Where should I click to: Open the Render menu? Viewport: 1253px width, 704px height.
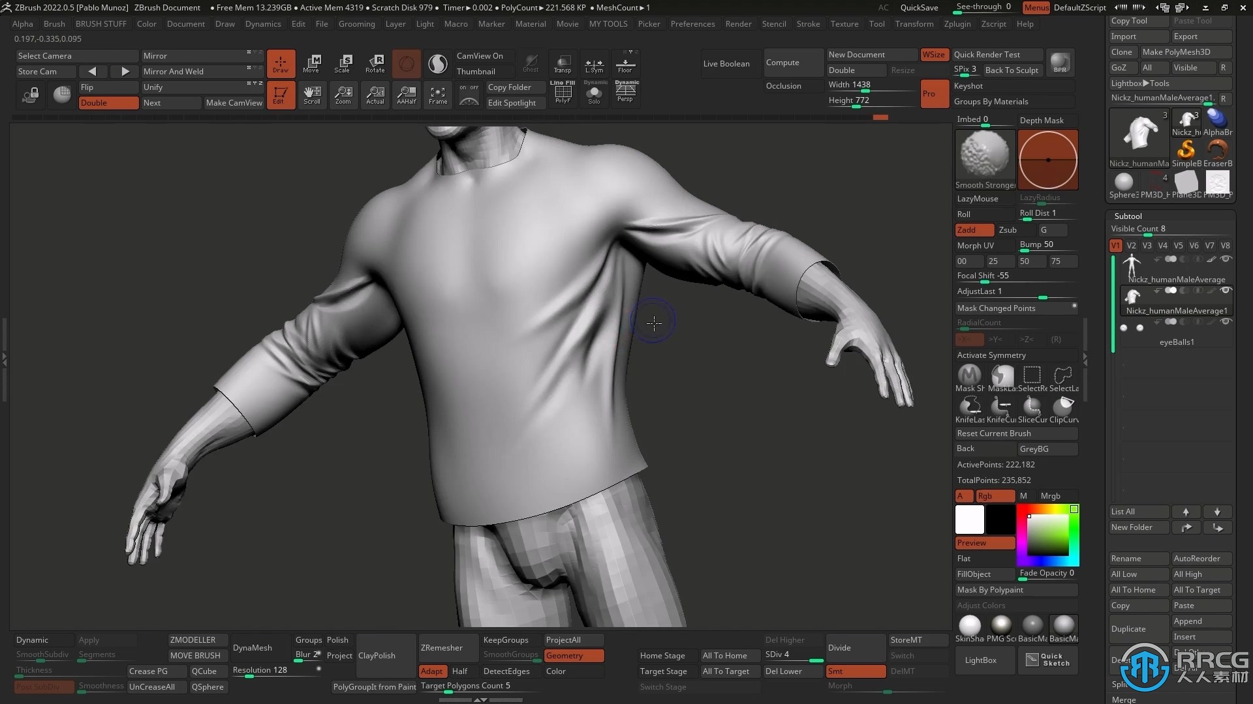[x=738, y=23]
